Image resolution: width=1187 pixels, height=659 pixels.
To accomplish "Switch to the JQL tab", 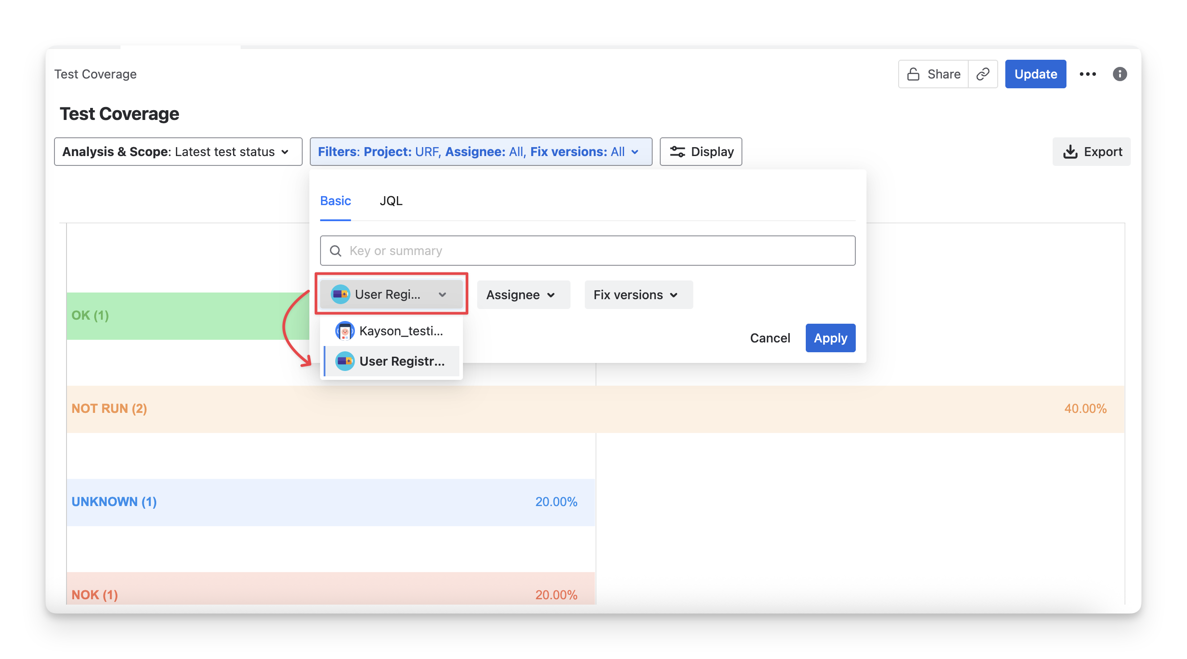I will pyautogui.click(x=391, y=201).
